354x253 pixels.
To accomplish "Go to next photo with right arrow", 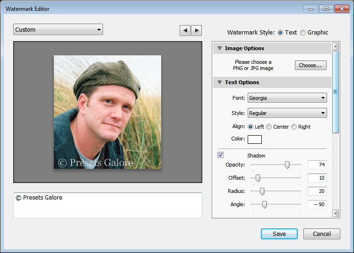I will [197, 30].
